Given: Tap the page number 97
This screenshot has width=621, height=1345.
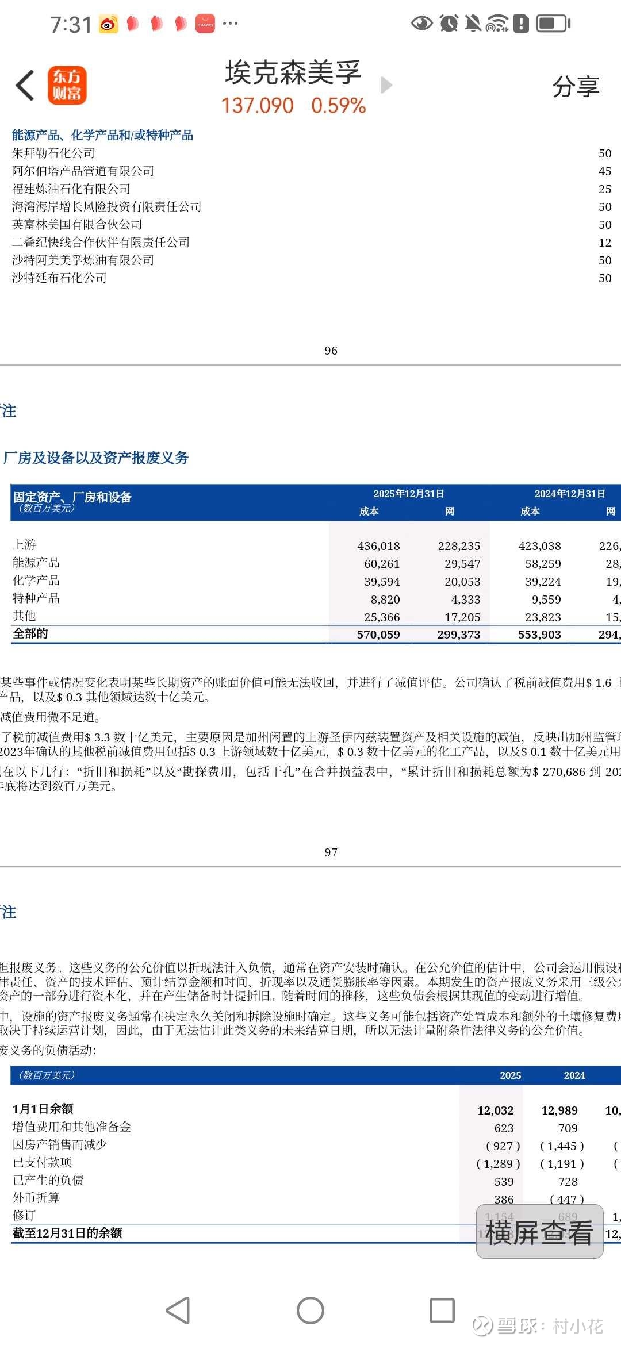Looking at the screenshot, I should [x=331, y=852].
